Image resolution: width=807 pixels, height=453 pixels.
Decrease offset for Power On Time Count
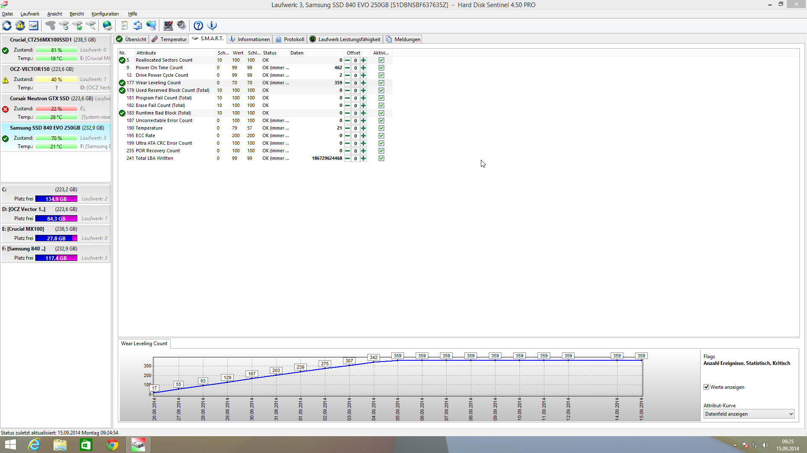click(347, 68)
